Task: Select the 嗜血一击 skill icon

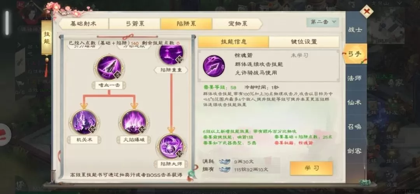Action: tap(109, 68)
